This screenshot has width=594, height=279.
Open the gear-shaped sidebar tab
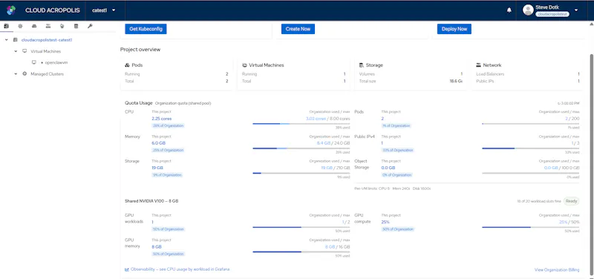(20, 26)
